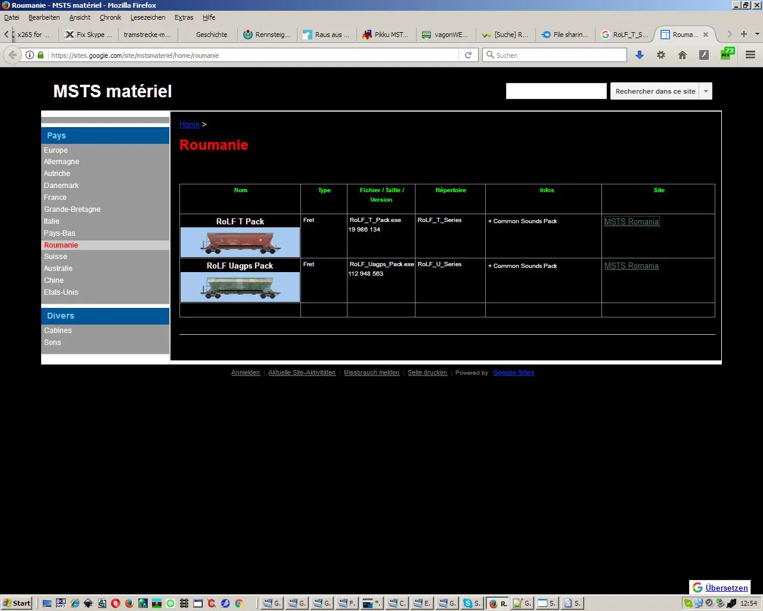Launch Opera from the quick launch bar
Viewport: 763px width, 611px height.
coord(116,603)
